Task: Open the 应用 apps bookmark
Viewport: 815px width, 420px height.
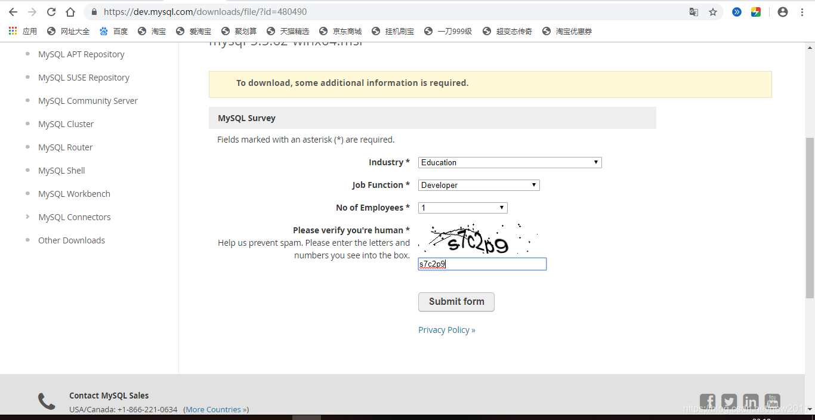Action: pyautogui.click(x=23, y=31)
